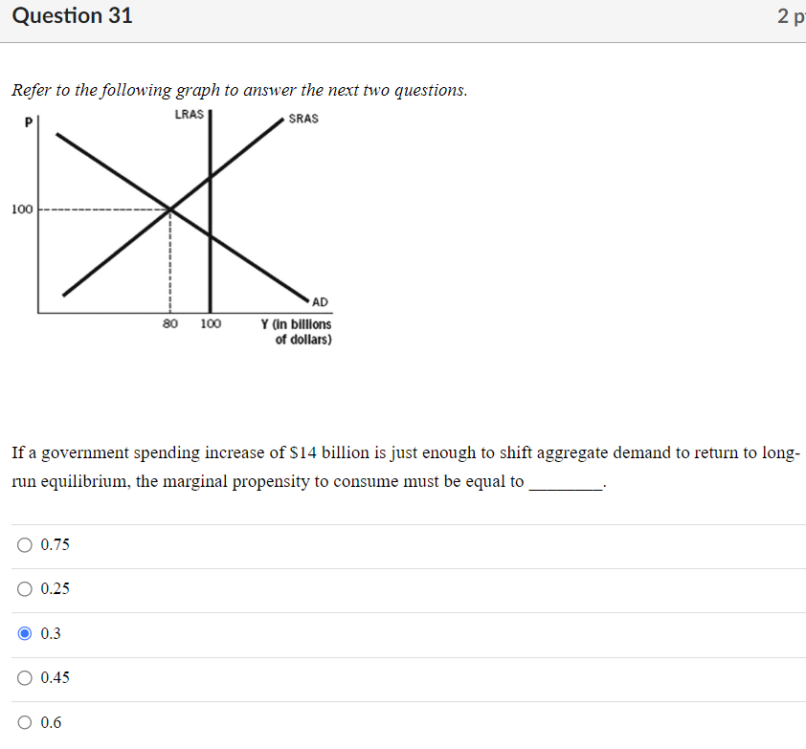The height and width of the screenshot is (749, 806).
Task: Select the 0.45 answer option
Action: 24,677
